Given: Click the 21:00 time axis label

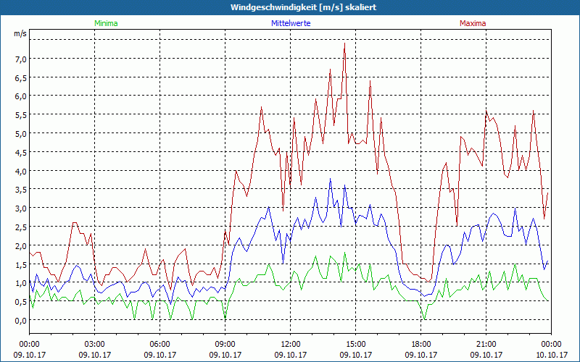Looking at the screenshot, I should 486,345.
